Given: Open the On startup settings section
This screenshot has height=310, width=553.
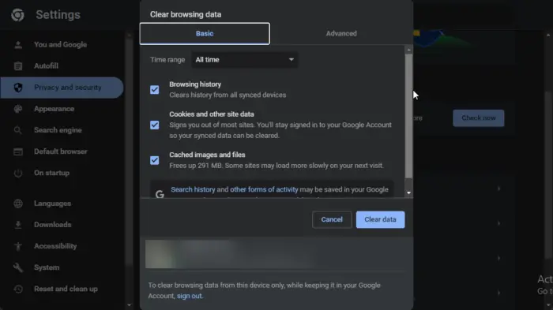Looking at the screenshot, I should point(62,173).
